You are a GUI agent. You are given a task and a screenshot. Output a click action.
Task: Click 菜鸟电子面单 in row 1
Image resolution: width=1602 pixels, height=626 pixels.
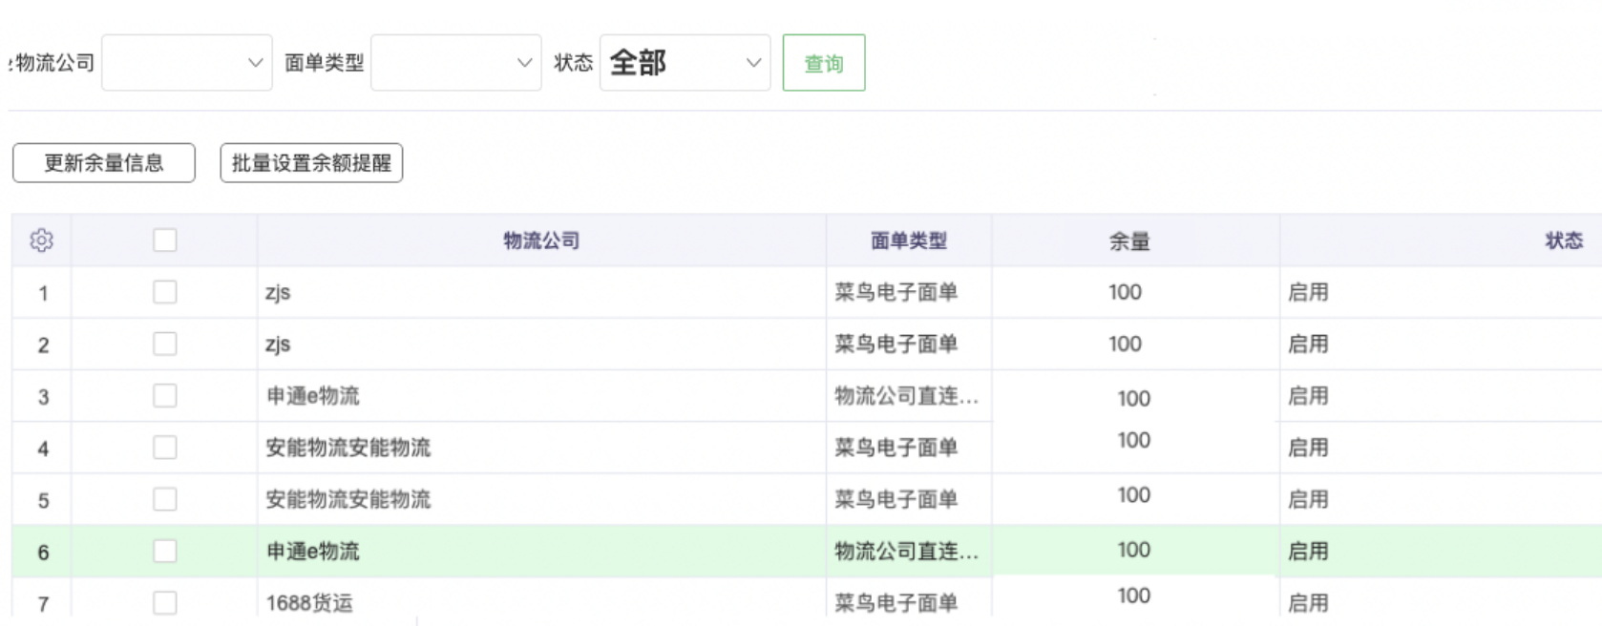click(896, 292)
